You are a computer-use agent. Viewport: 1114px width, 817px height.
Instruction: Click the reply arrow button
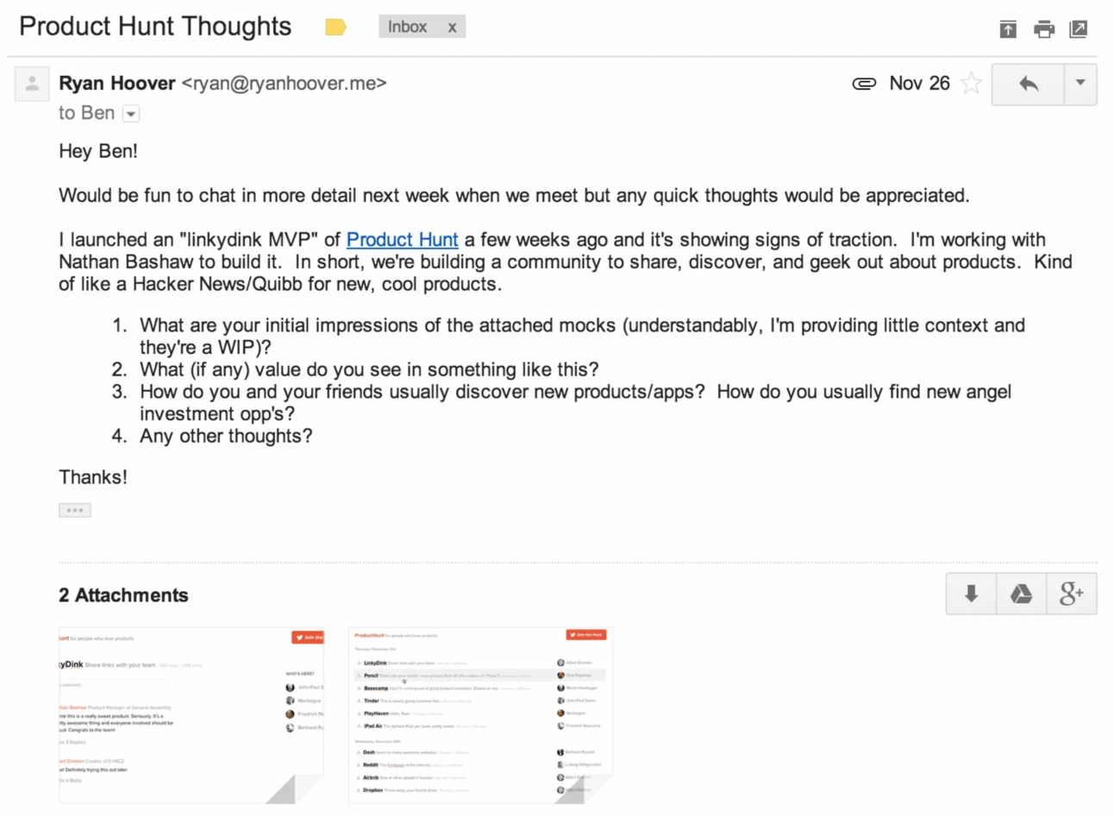[x=1028, y=84]
